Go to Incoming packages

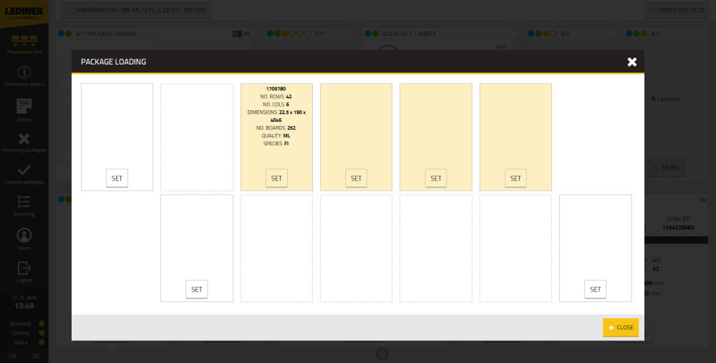coord(24,139)
